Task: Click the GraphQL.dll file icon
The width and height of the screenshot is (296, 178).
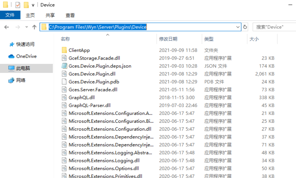Action: pos(64,98)
